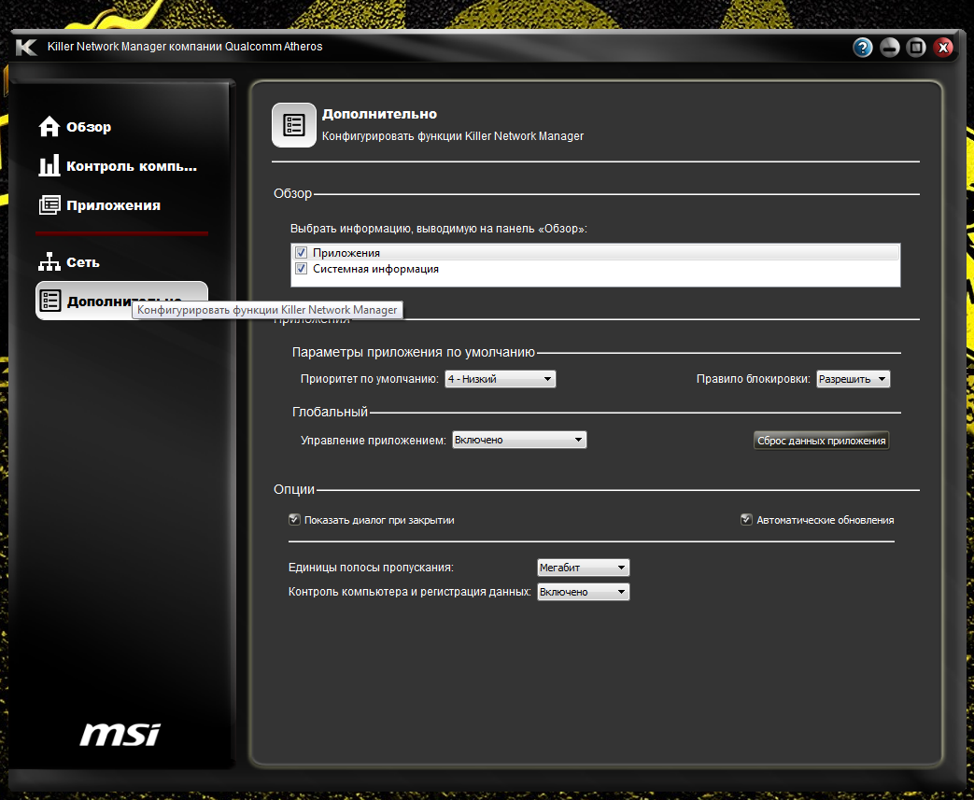Click the network tree icon beside Сеть
This screenshot has height=800, width=974.
[49, 262]
